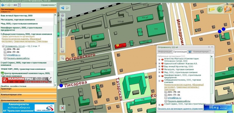Open the Транспорт section header
Screen dimensions: 234x113
coord(28,89)
